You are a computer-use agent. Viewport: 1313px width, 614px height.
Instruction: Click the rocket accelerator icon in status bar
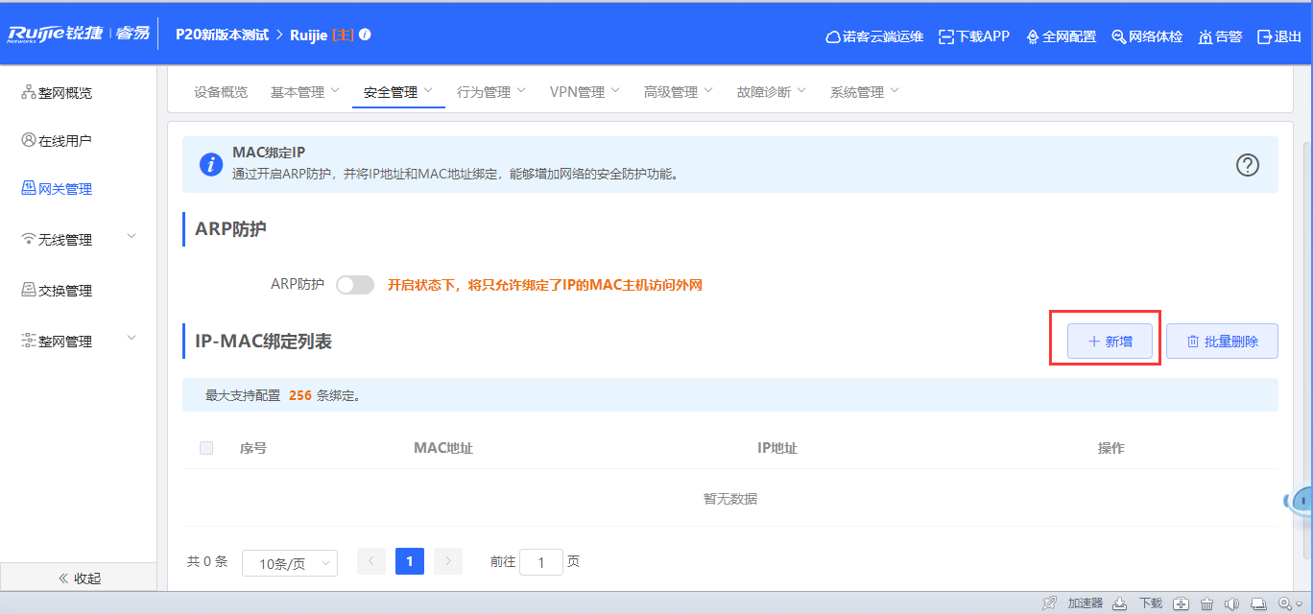click(1051, 603)
